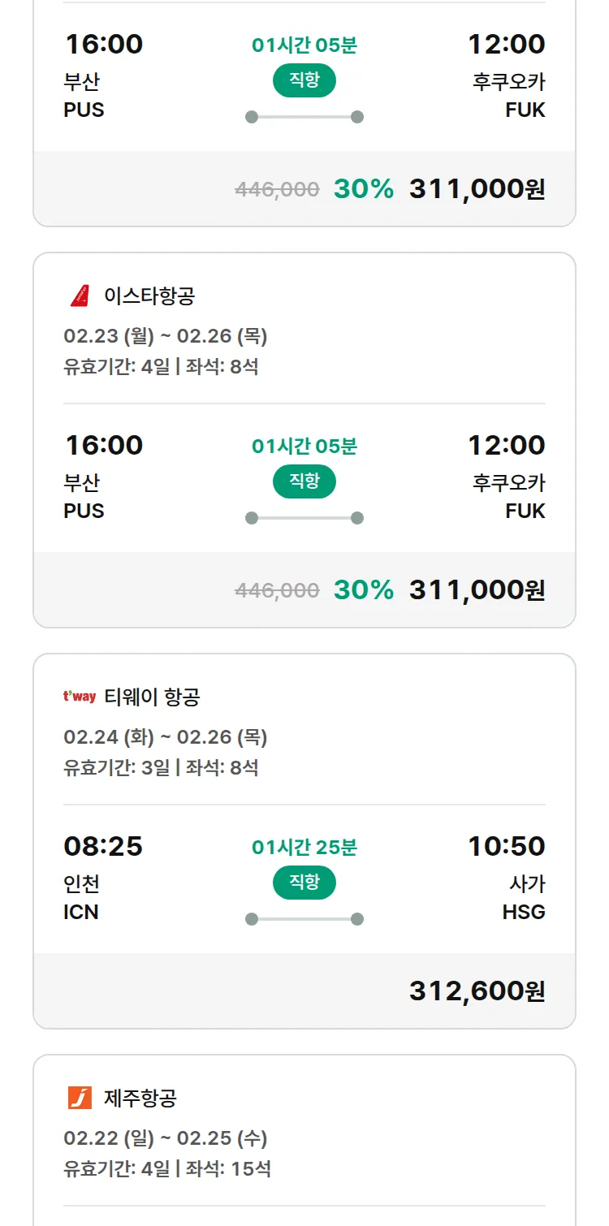Click the t'way airline logo
The height and width of the screenshot is (1226, 609).
pos(80,697)
